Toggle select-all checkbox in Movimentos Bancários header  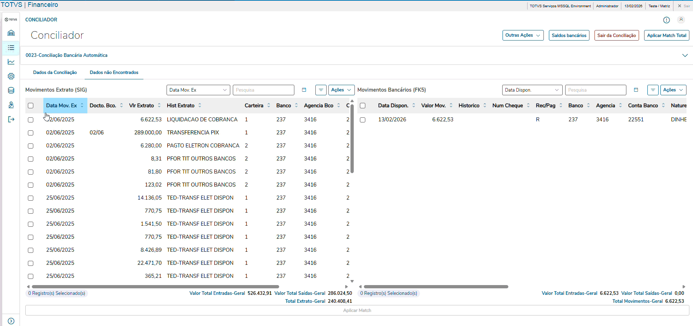pos(363,106)
